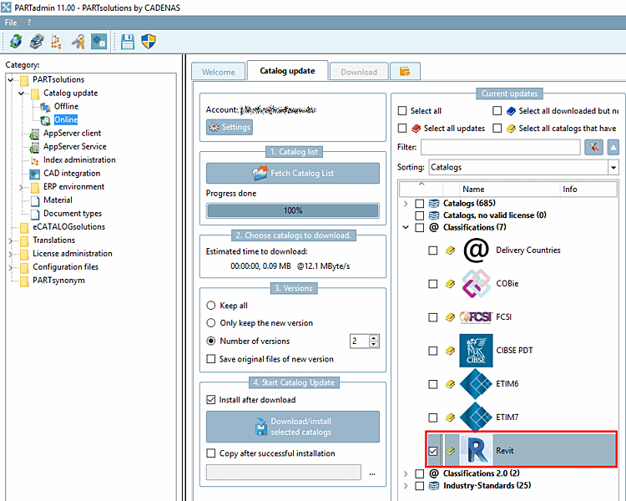Click the server/printer toolbar icon
The height and width of the screenshot is (501, 626).
37,41
